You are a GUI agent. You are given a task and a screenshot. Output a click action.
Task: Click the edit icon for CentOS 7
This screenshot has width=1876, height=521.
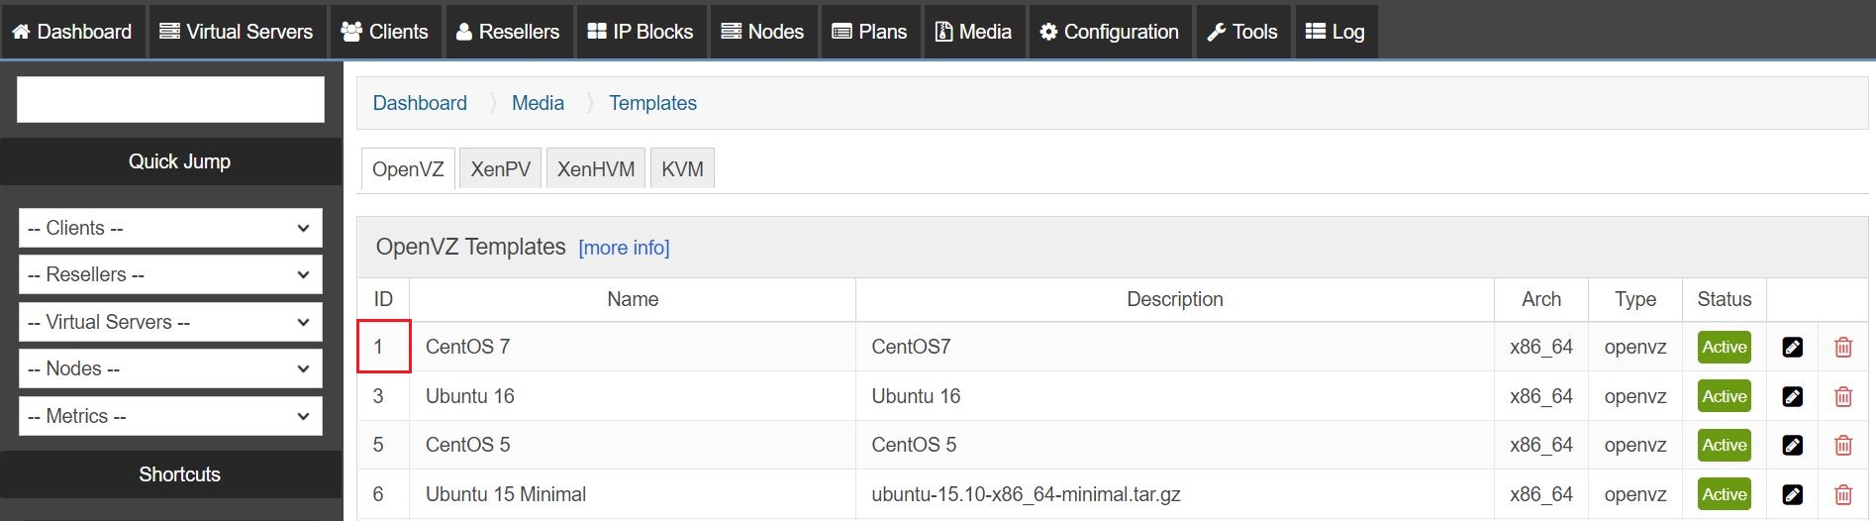click(x=1792, y=348)
